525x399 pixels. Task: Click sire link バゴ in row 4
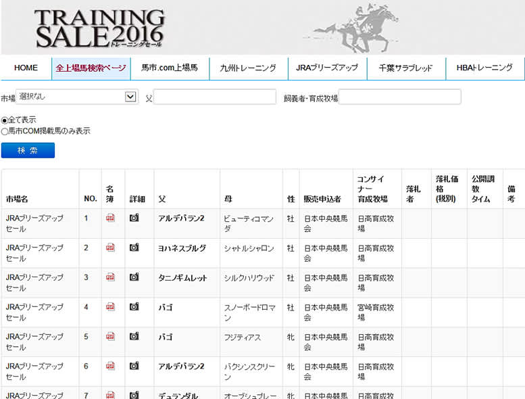point(166,307)
